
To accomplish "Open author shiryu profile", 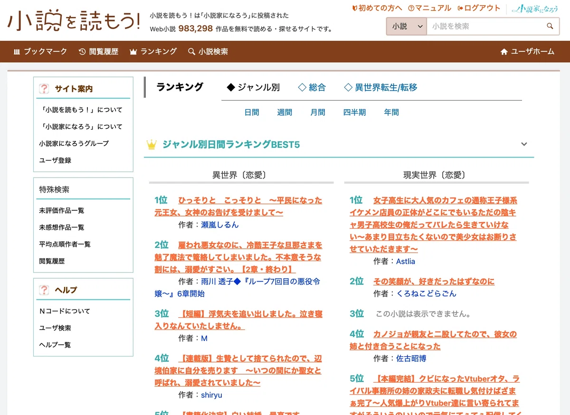I will (211, 395).
